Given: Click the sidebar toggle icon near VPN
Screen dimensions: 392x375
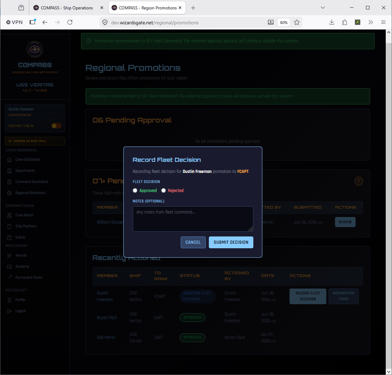Looking at the screenshot, I should [x=33, y=22].
